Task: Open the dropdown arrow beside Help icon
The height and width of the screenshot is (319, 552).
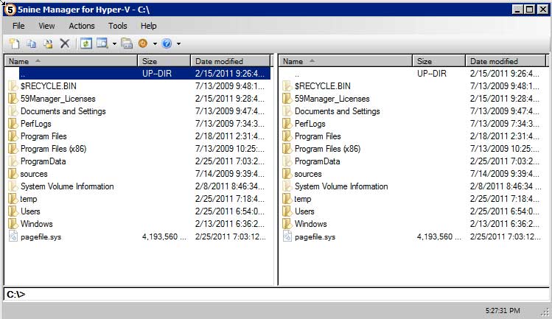Action: click(178, 44)
